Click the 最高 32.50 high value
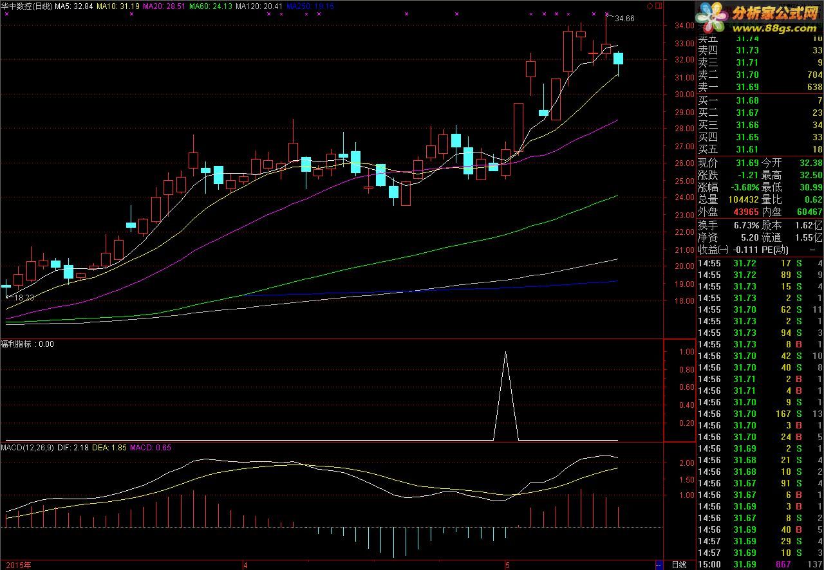The image size is (824, 570). tap(810, 175)
